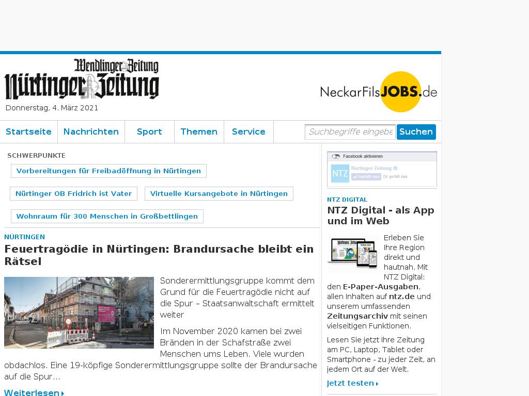Open Vorbereitungen für Freibadöffnung in Nürtingen topic

click(108, 171)
